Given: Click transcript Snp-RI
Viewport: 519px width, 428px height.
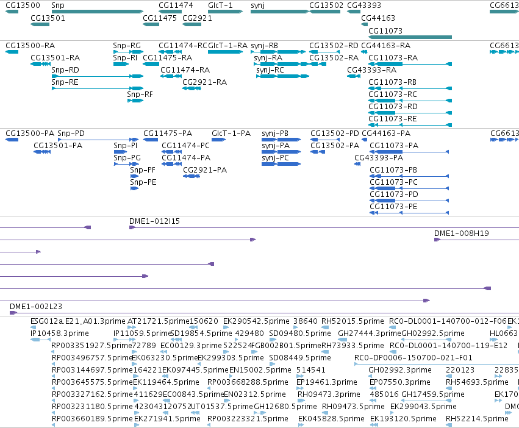Looking at the screenshot, I should tap(125, 57).
